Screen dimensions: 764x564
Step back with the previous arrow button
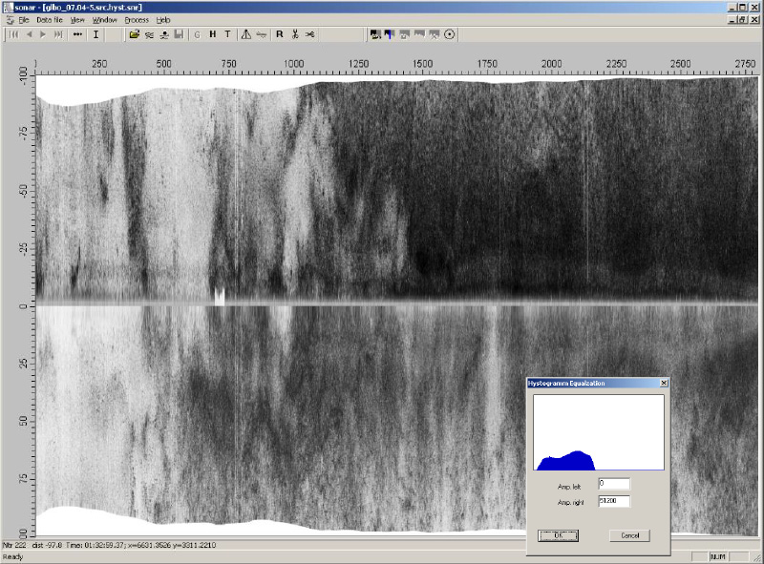[x=30, y=34]
